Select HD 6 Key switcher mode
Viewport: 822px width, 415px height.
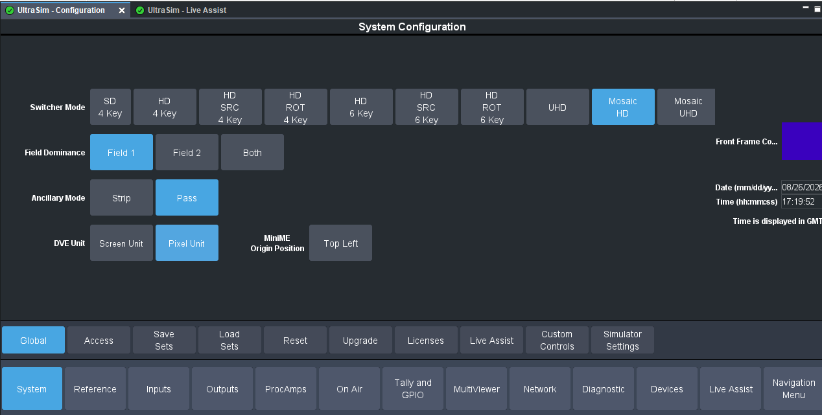[x=361, y=107]
